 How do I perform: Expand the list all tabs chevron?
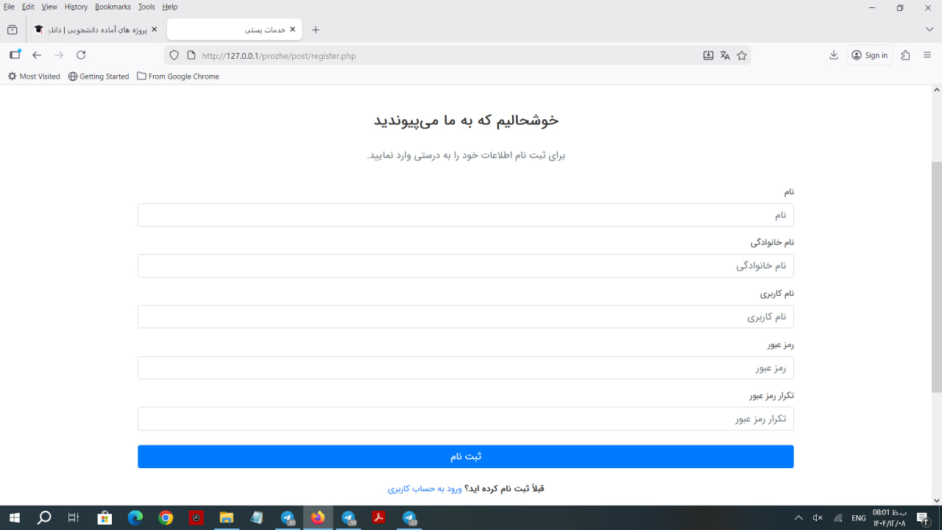[929, 29]
